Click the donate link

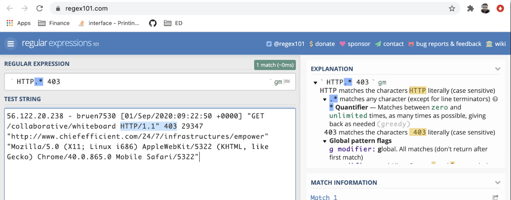click(x=322, y=44)
